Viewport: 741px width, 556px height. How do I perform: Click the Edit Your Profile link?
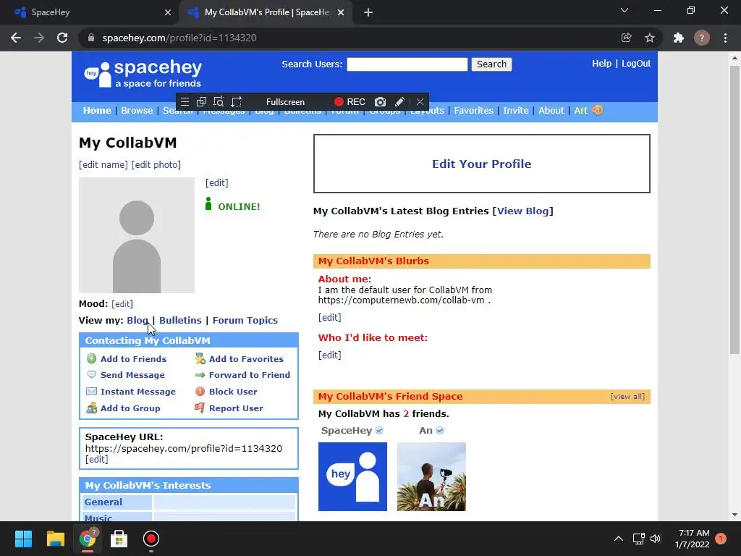pos(481,164)
